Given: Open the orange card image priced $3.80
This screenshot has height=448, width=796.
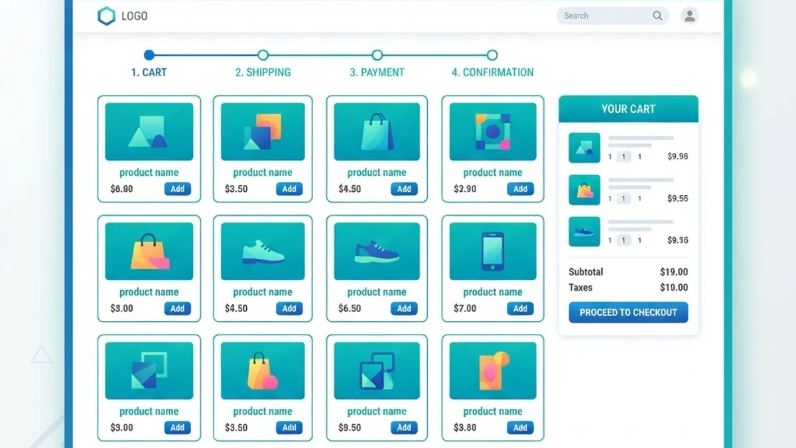Looking at the screenshot, I should (493, 370).
